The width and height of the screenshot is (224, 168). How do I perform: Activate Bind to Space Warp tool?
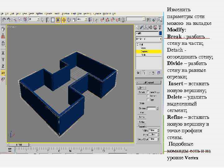(25, 20)
